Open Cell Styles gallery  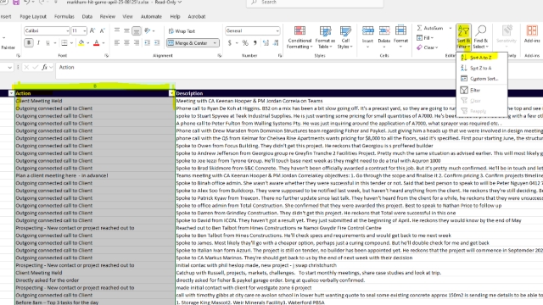tap(345, 37)
